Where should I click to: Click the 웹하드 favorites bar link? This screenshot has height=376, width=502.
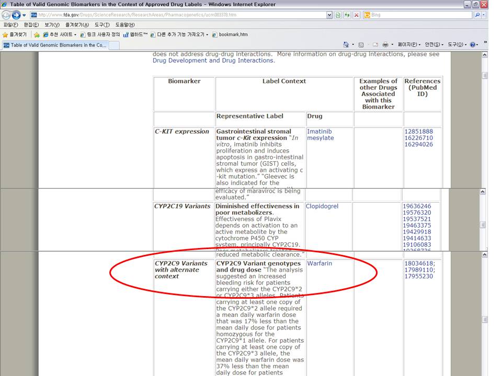click(135, 34)
